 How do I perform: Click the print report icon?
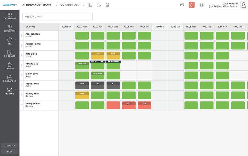coord(107,5)
